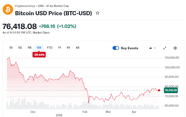
Task: Add Bitcoin to watchlist via star icon
Action: tap(98, 13)
